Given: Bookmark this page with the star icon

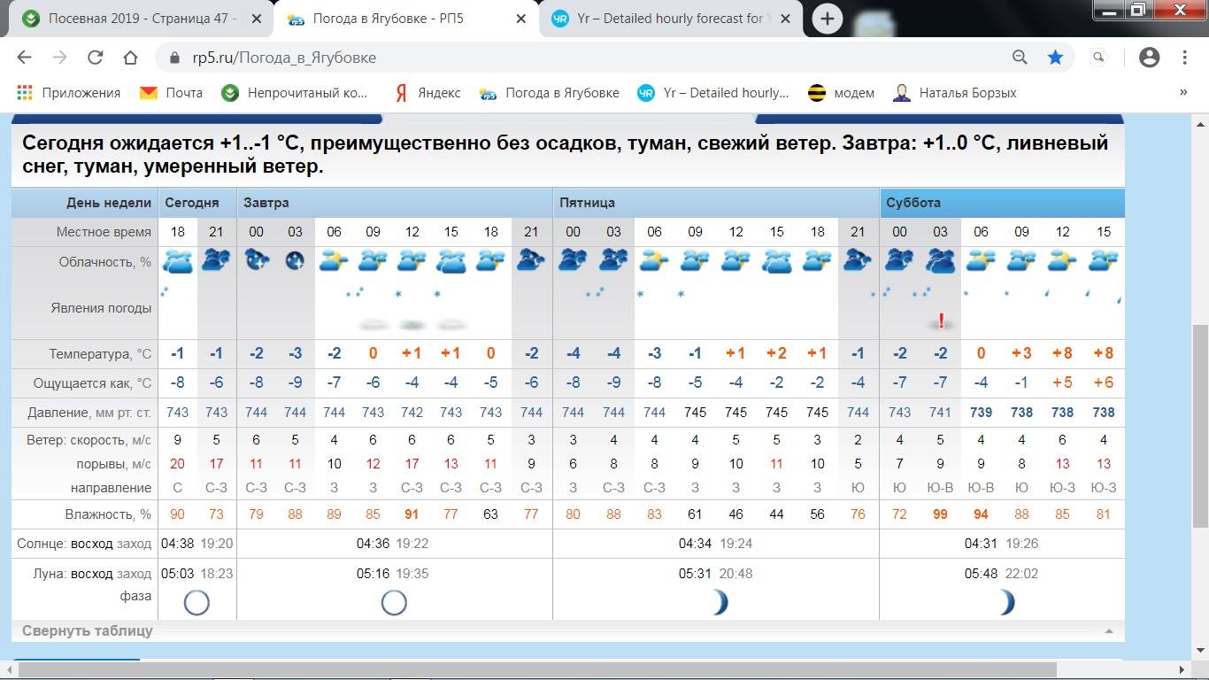Looking at the screenshot, I should pyautogui.click(x=1055, y=58).
